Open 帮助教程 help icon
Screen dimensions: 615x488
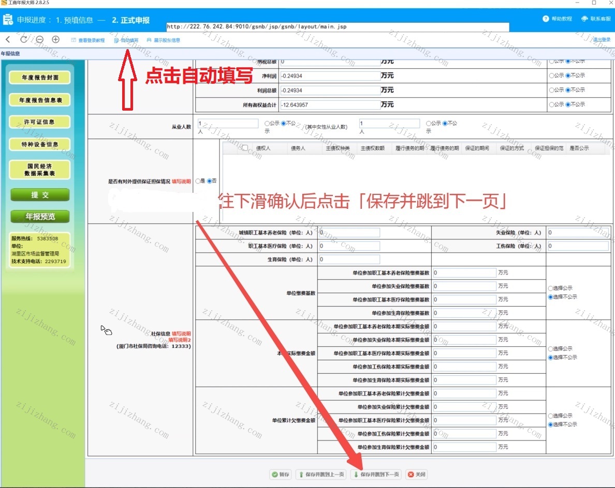pos(558,19)
